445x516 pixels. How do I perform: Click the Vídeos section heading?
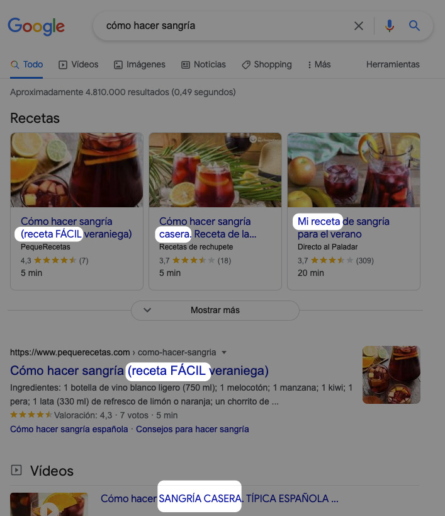click(x=52, y=471)
